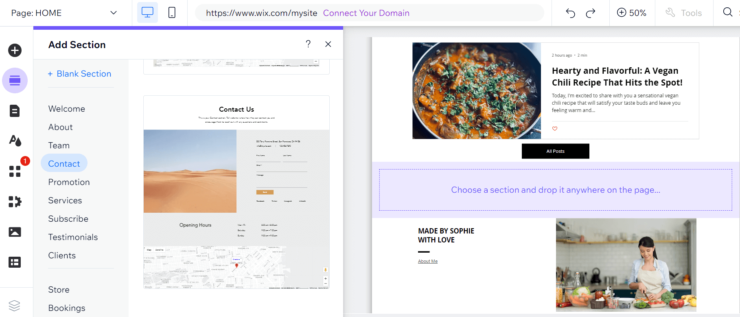Click the '2 hours ago' post timestamp
The width and height of the screenshot is (740, 317).
pos(562,55)
